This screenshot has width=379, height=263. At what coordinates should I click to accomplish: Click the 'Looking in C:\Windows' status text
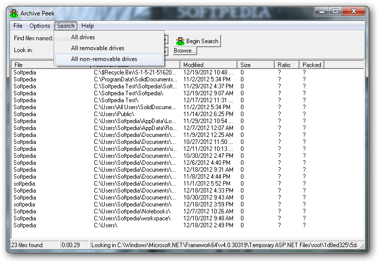(225, 245)
